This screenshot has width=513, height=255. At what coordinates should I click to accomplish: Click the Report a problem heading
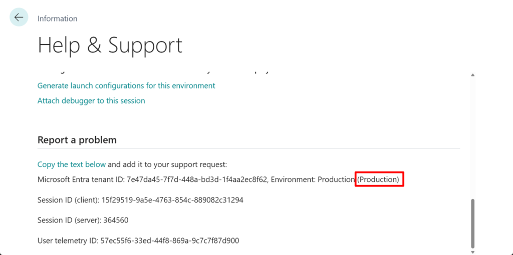77,140
